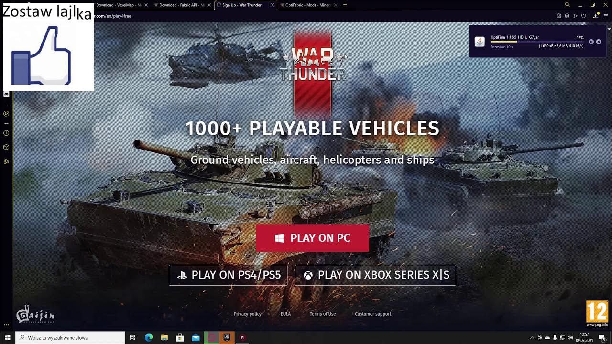612x344 pixels.
Task: Add page to bookmarks with heart icon
Action: click(584, 16)
